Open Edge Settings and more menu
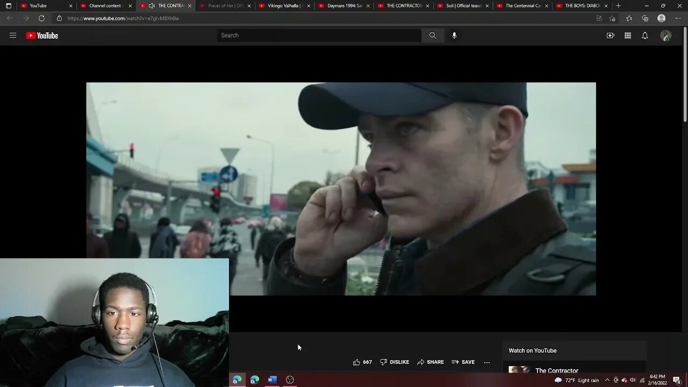This screenshot has width=688, height=387. click(678, 18)
